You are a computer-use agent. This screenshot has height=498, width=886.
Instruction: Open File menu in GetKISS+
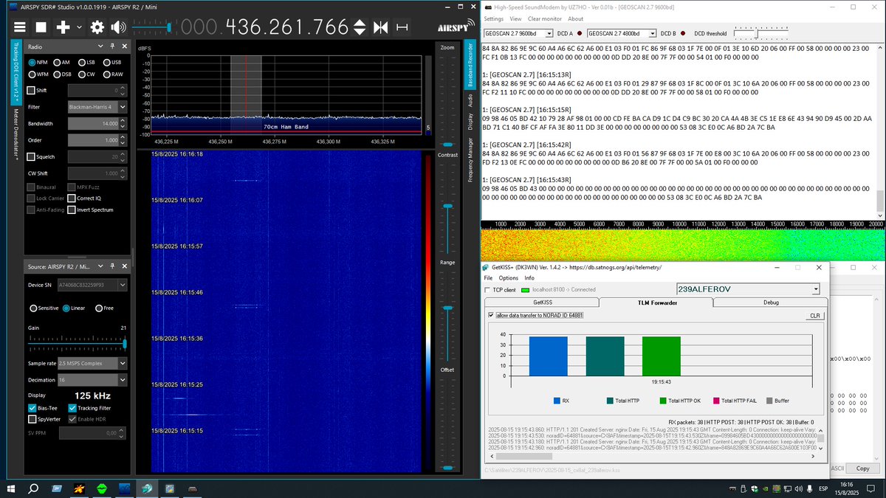coord(488,278)
